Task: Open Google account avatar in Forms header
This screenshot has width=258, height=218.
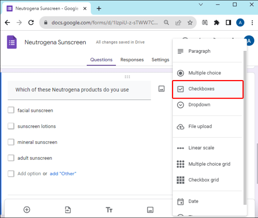Action: point(249,41)
